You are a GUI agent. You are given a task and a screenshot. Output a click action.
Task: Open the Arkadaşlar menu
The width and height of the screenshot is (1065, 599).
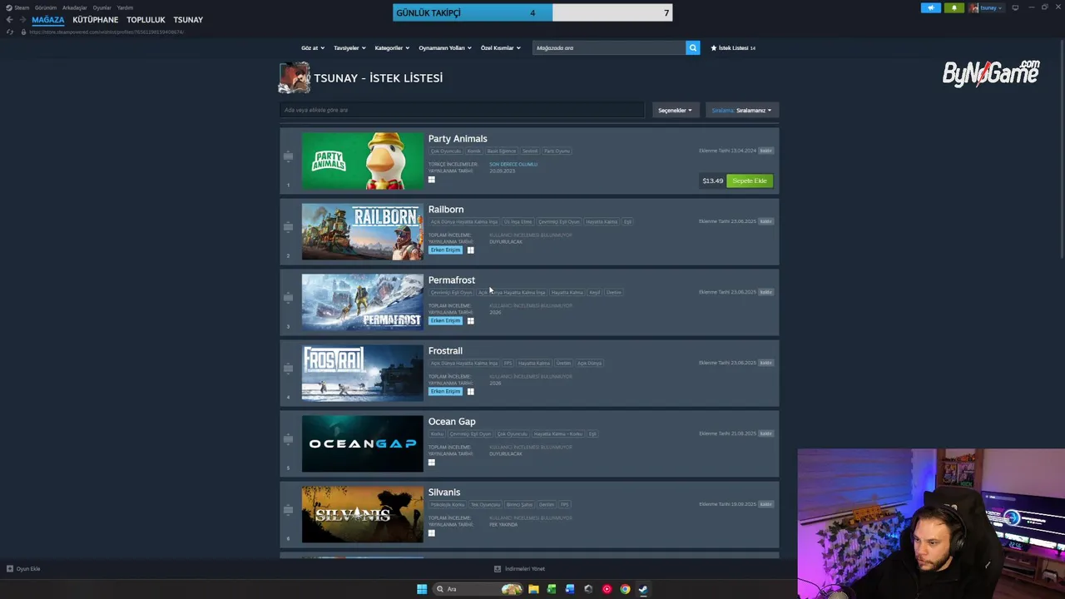[75, 7]
